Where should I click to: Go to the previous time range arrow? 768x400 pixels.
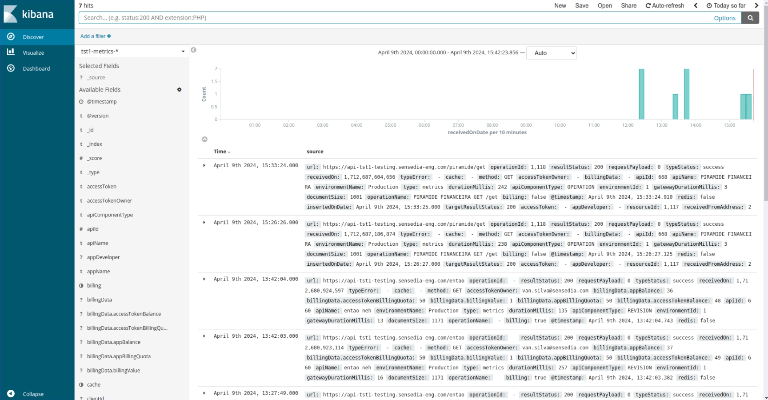[696, 5]
